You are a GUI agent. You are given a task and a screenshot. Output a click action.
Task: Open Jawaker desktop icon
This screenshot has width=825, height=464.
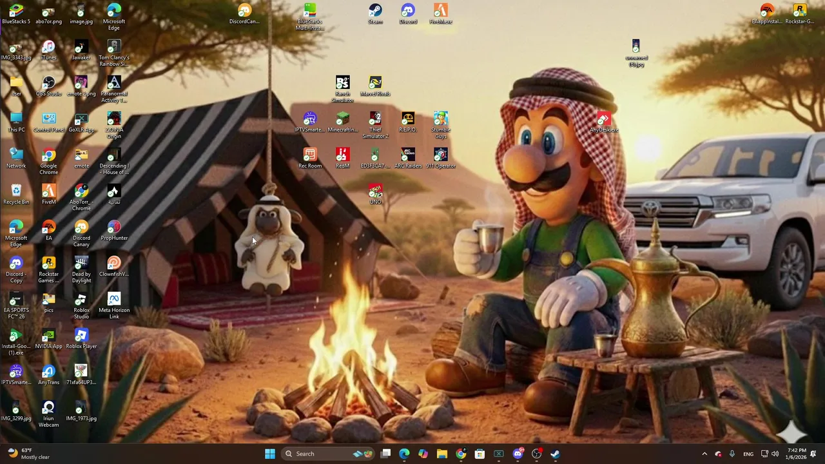(81, 50)
